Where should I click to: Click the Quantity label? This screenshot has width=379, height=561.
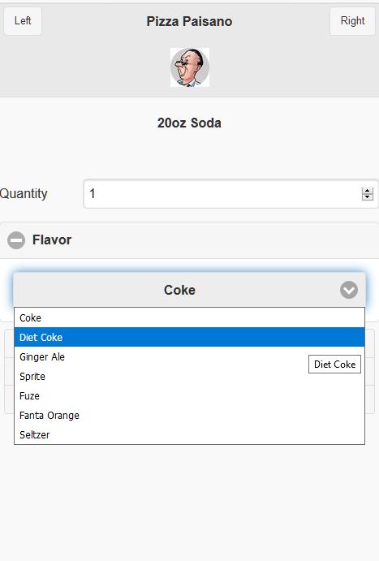coord(24,193)
